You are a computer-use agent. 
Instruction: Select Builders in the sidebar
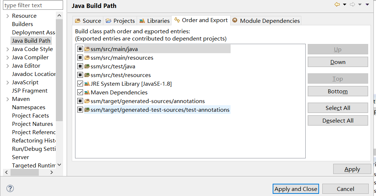click(22, 24)
